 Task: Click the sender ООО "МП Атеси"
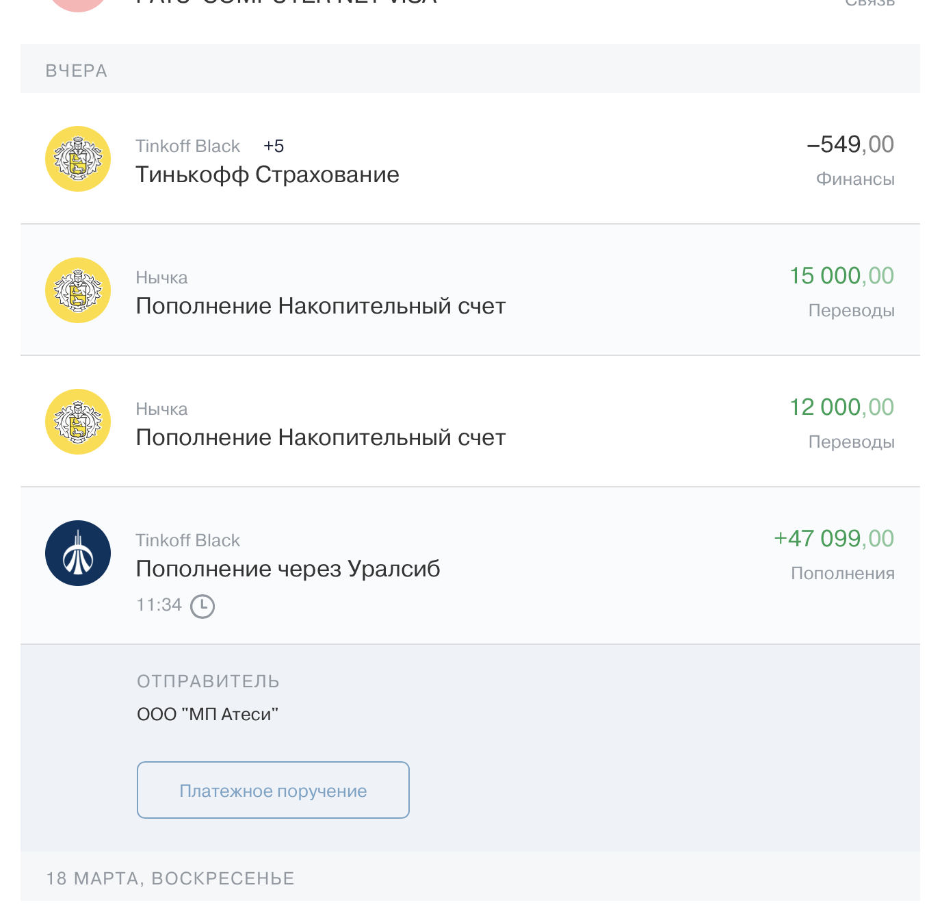coord(207,714)
